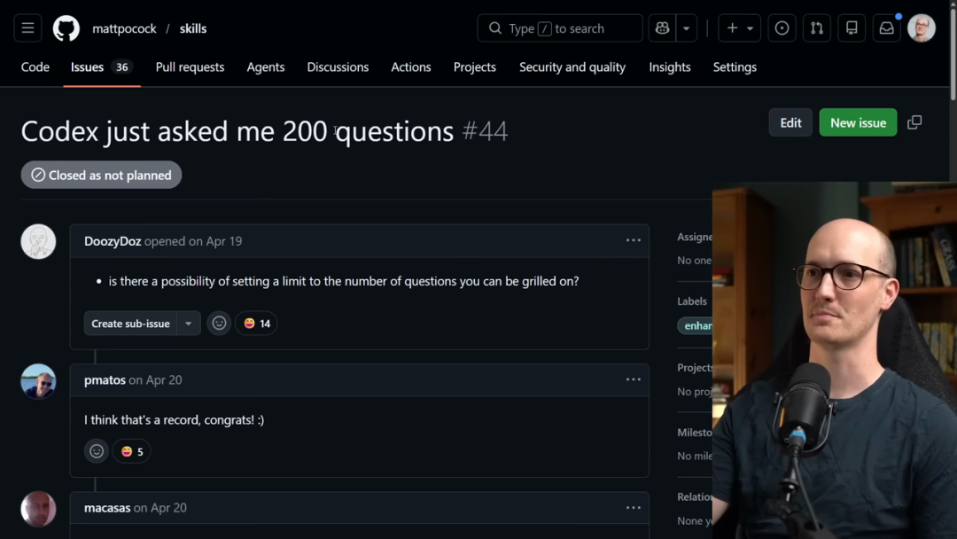Open the DoozyDoz username link
The width and height of the screenshot is (957, 539).
pyautogui.click(x=113, y=241)
